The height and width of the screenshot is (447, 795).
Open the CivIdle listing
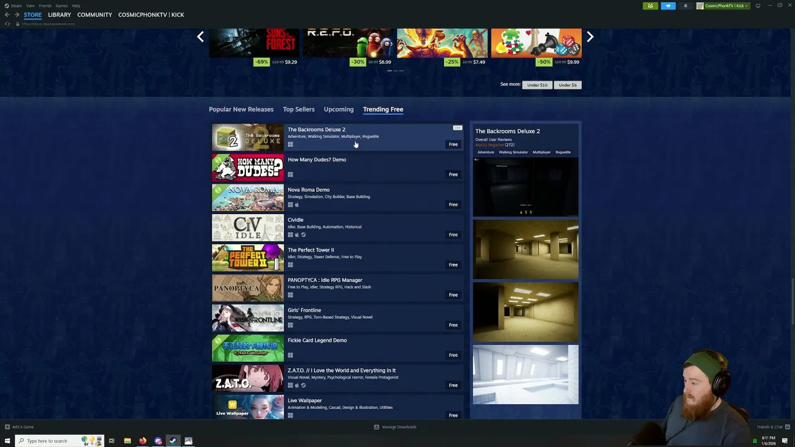pos(338,228)
